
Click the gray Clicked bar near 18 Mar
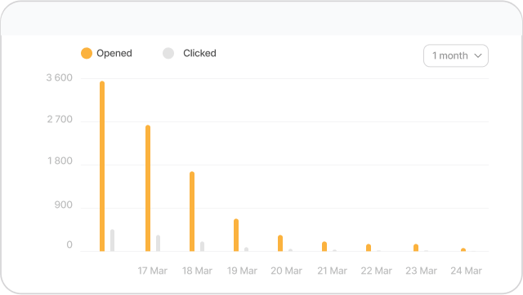[x=202, y=246]
